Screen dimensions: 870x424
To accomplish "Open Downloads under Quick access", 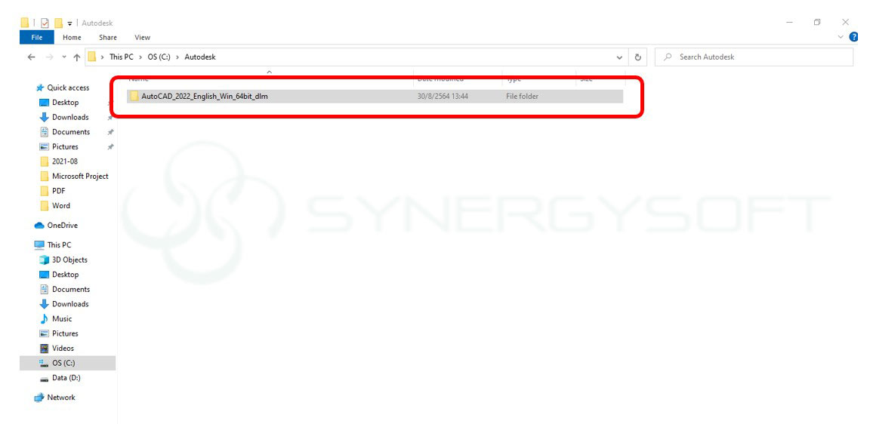I will coord(70,118).
